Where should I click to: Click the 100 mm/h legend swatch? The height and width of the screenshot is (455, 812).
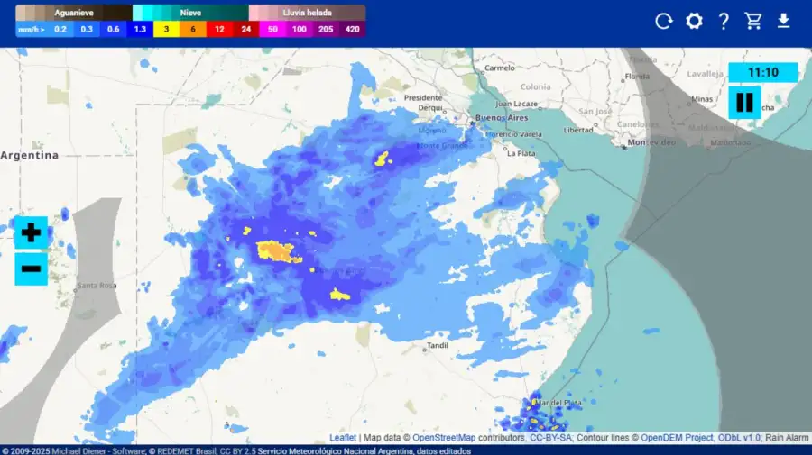[x=300, y=29]
